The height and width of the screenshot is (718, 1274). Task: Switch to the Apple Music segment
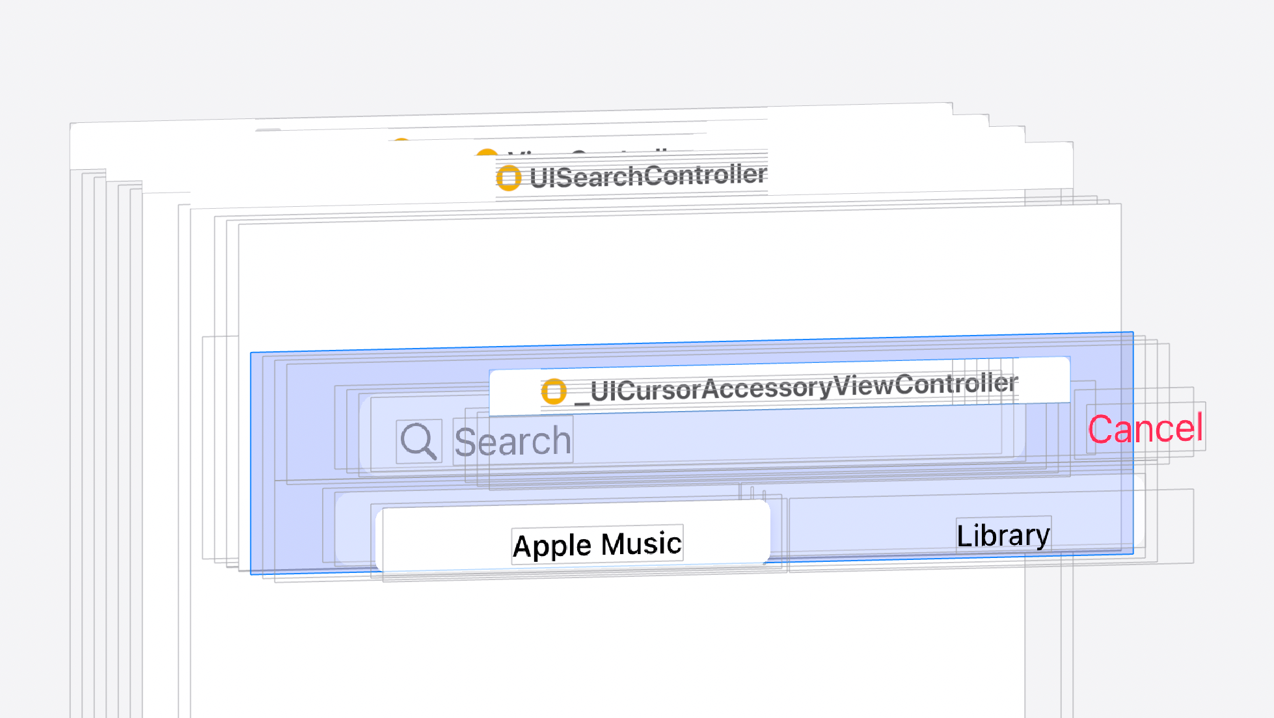coord(597,544)
